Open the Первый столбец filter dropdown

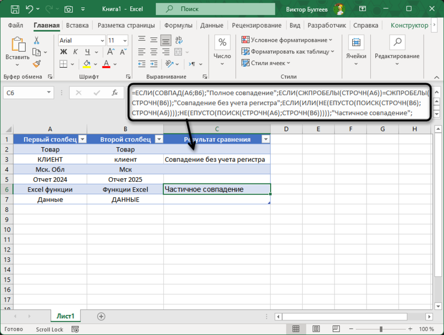click(82, 139)
